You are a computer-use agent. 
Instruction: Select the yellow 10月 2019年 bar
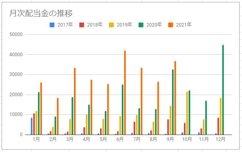pos(187,113)
